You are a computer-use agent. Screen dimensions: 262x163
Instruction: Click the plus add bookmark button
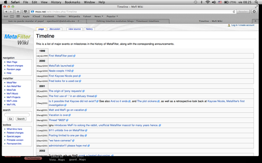coord(18,12)
